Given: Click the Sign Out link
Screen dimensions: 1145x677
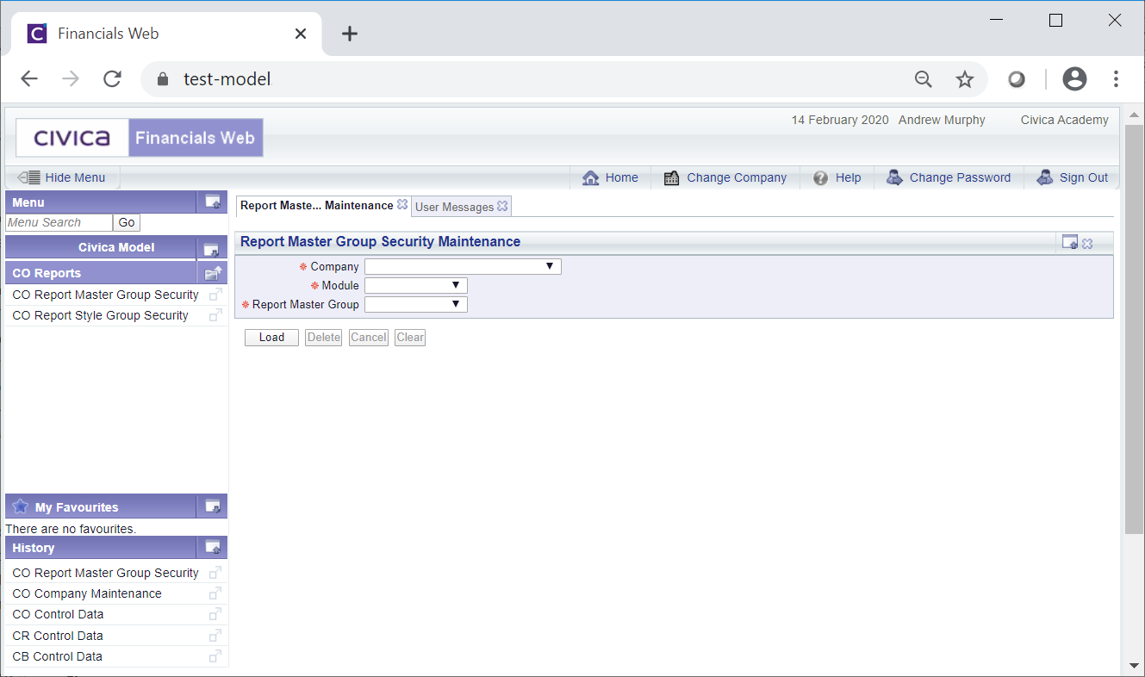Looking at the screenshot, I should click(x=1083, y=177).
